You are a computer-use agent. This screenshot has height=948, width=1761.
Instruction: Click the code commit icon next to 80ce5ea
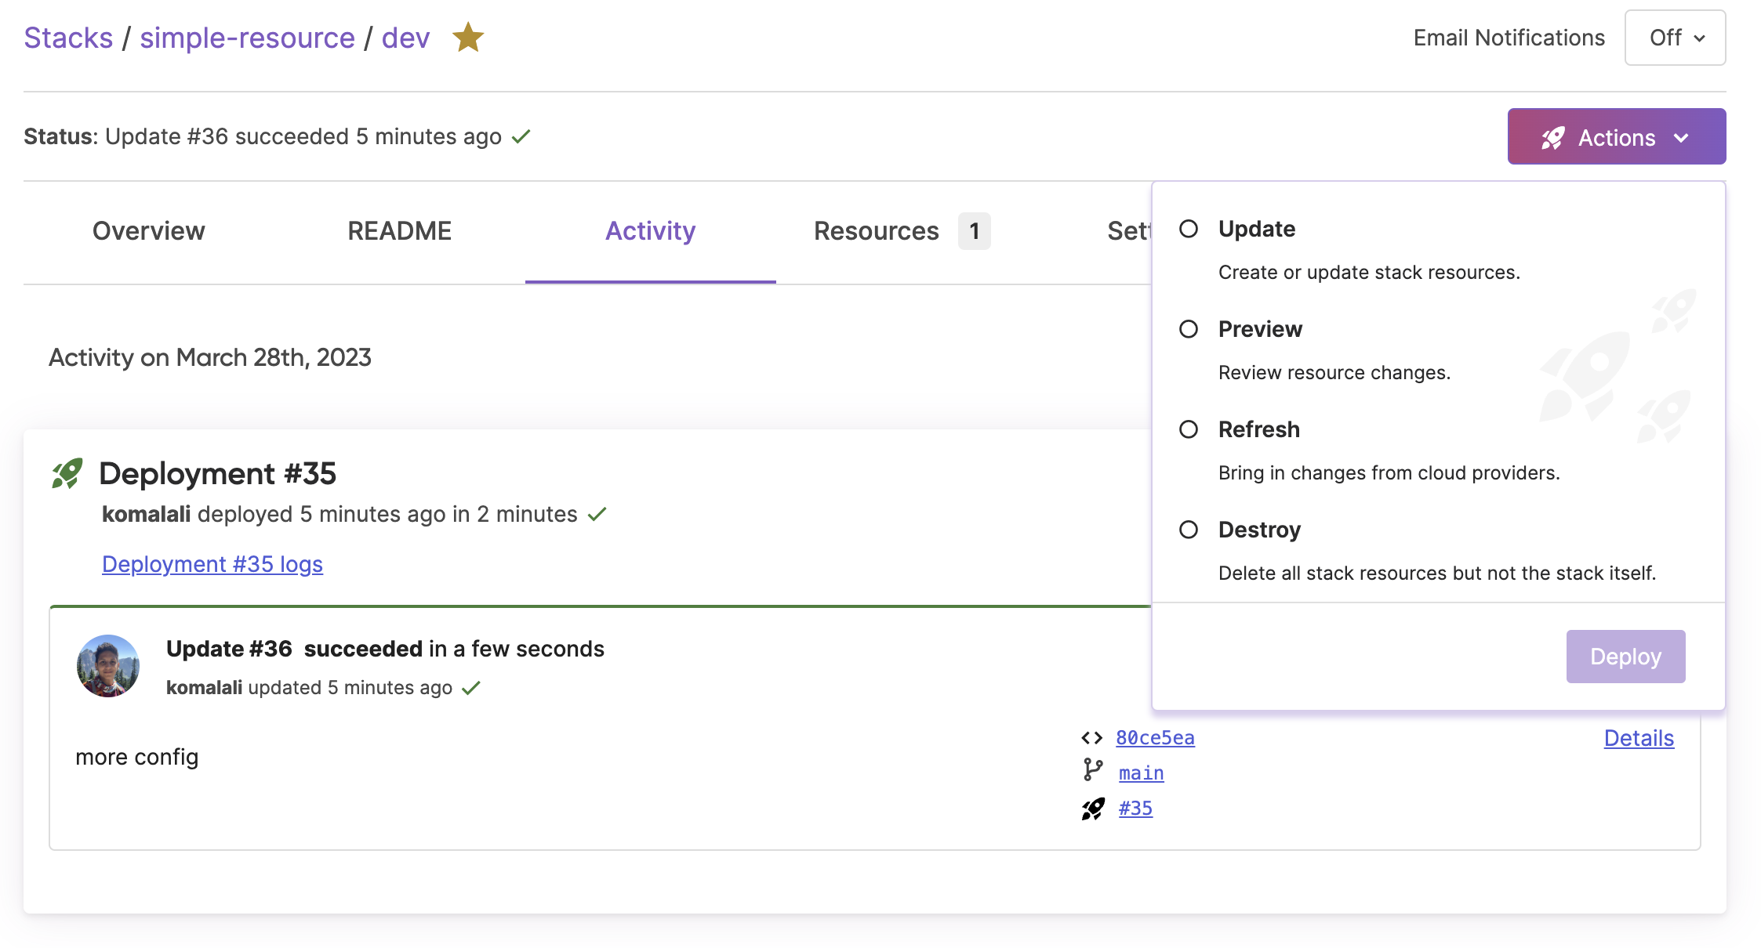tap(1092, 738)
